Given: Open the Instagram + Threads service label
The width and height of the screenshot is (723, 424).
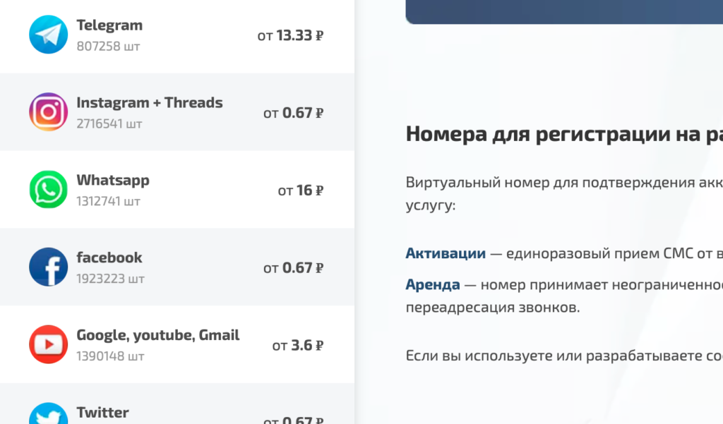Looking at the screenshot, I should tap(149, 103).
